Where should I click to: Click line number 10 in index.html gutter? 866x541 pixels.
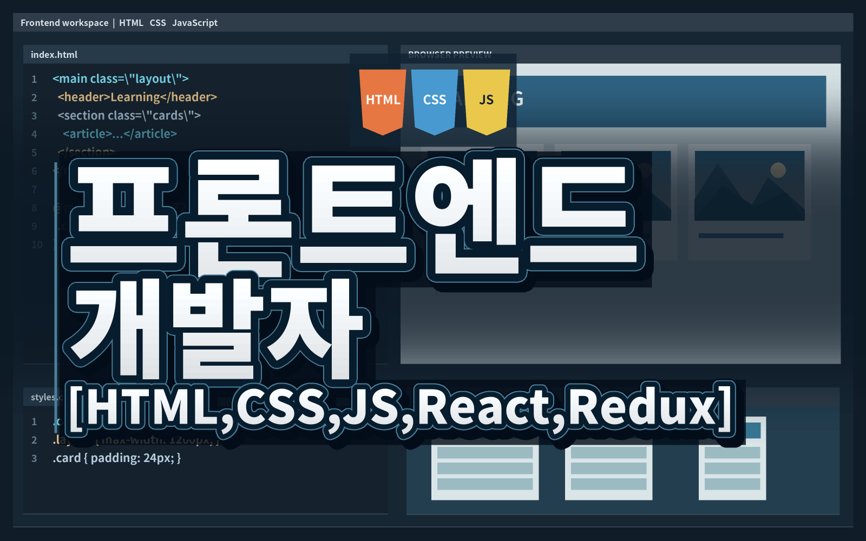click(x=37, y=245)
